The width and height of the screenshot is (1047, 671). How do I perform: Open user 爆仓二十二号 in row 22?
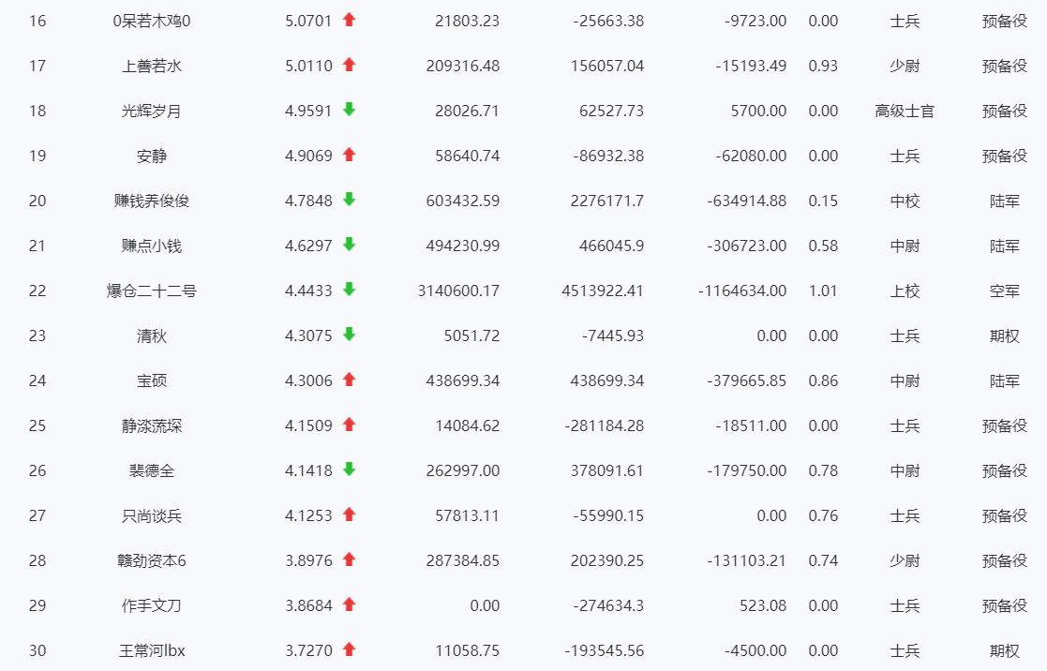click(x=152, y=291)
